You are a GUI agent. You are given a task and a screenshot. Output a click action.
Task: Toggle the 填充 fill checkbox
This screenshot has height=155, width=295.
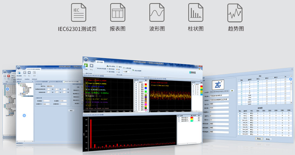click(x=117, y=67)
